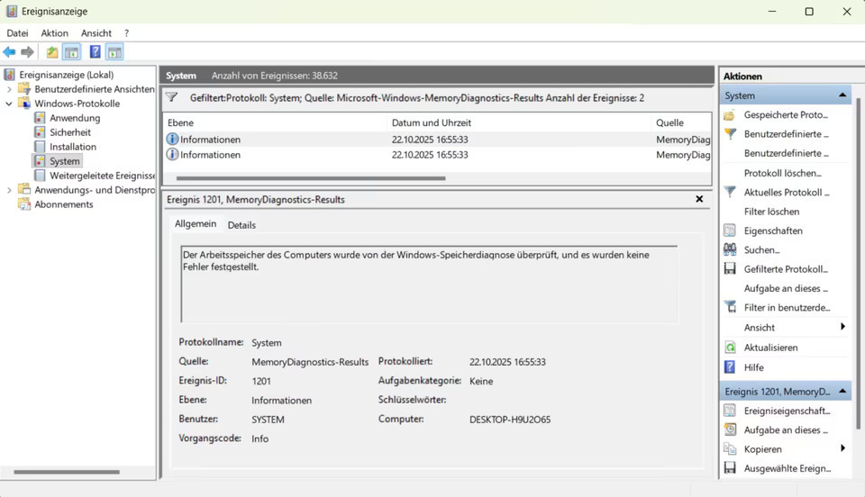Select the Sicherheit log in tree
This screenshot has height=497, width=865.
click(69, 132)
